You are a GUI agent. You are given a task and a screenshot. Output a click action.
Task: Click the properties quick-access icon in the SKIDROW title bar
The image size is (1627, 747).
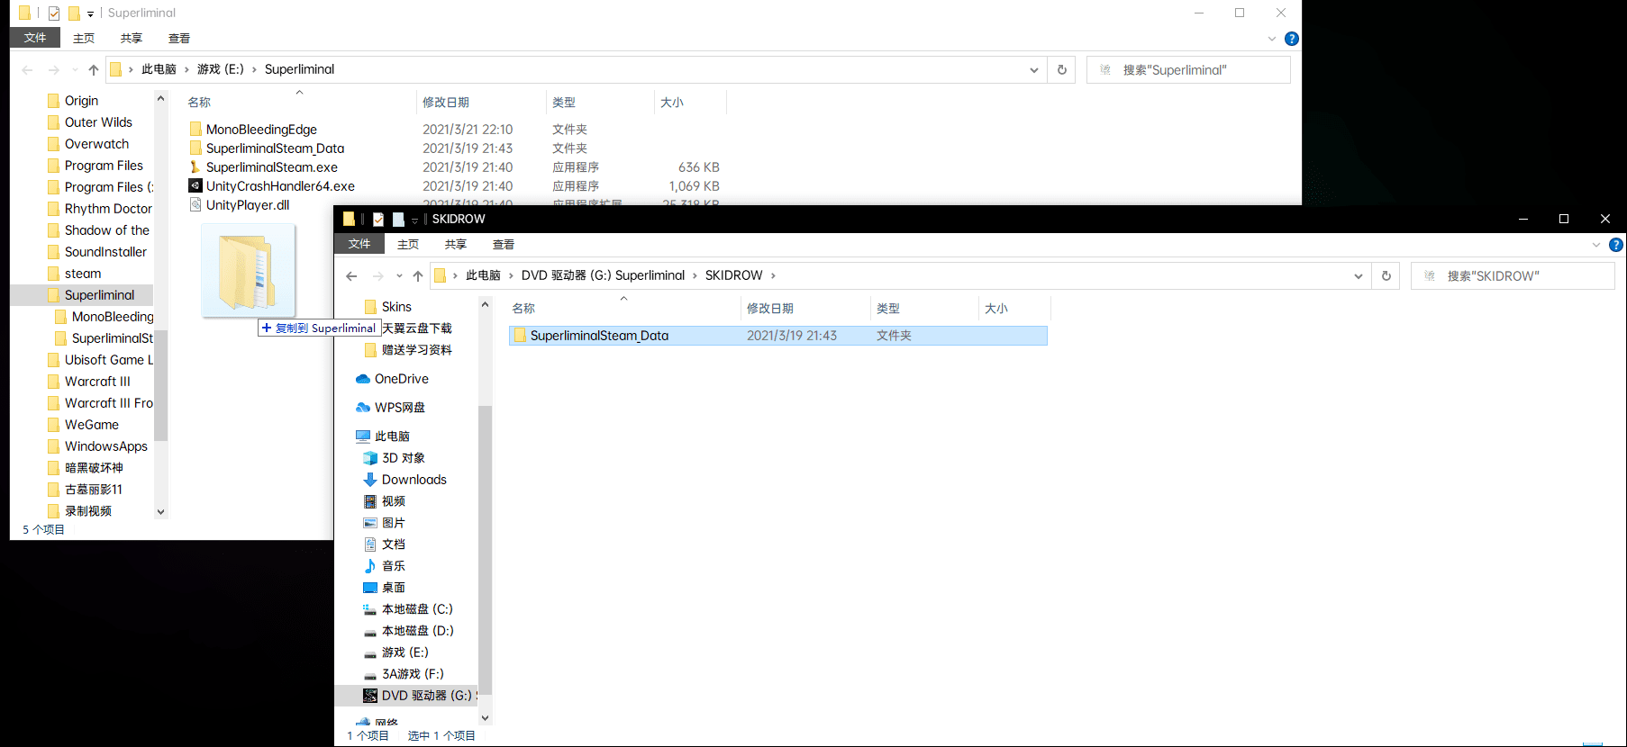(x=378, y=219)
